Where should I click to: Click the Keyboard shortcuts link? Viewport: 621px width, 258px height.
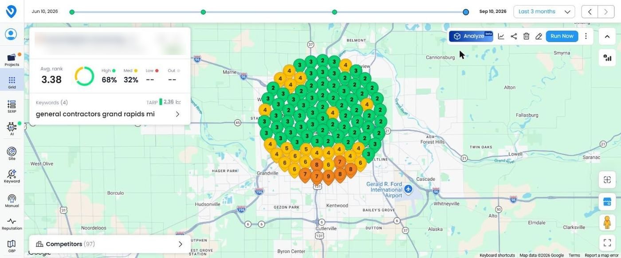click(x=497, y=255)
